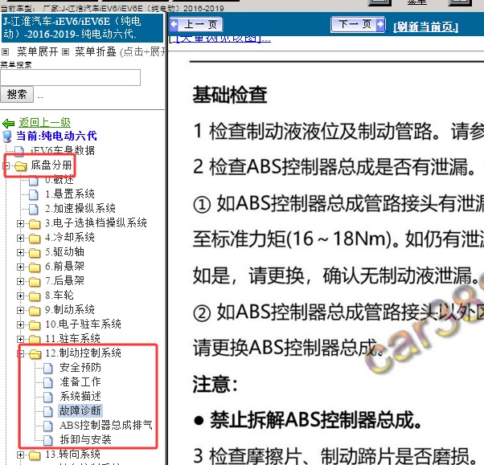Go to previous page with 上一页 button
Image resolution: width=484 pixels, height=465 pixels.
tap(195, 24)
